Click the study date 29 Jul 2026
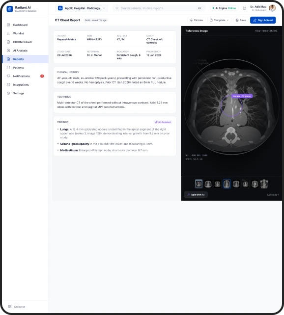 tap(64, 55)
